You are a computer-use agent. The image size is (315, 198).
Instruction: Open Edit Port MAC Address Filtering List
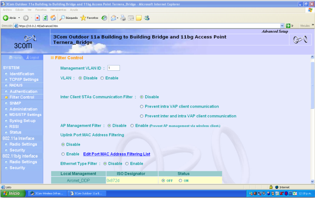[116, 154]
